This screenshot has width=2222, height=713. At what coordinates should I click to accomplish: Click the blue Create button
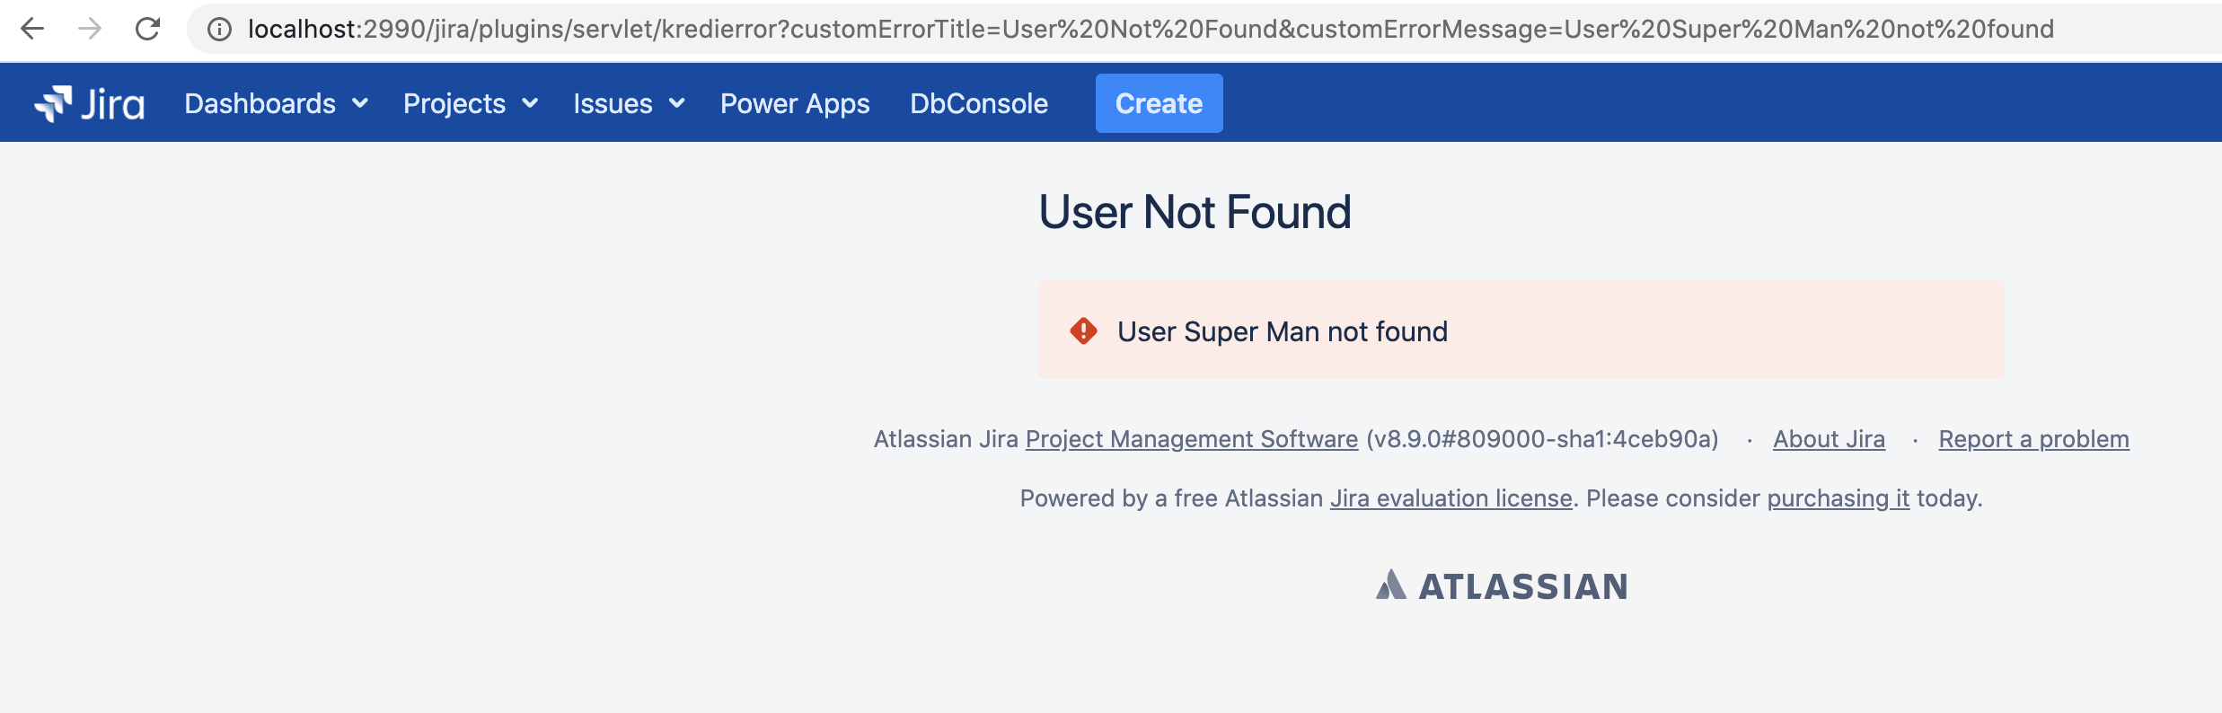[x=1159, y=103]
